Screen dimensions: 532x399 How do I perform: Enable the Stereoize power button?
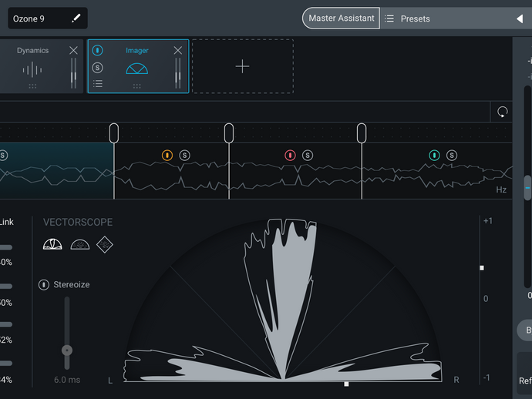pyautogui.click(x=44, y=285)
